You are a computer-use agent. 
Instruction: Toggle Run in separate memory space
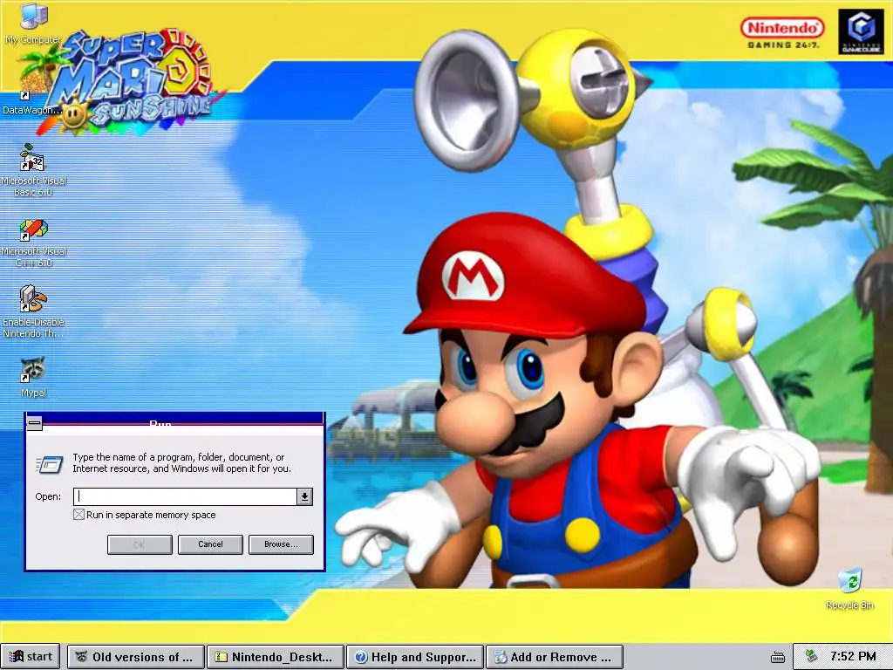(78, 515)
